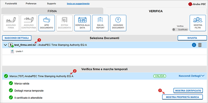Viewport: 208px width, 103px height.
Task: Click the Seleziona Documenti header
Action: point(104,38)
